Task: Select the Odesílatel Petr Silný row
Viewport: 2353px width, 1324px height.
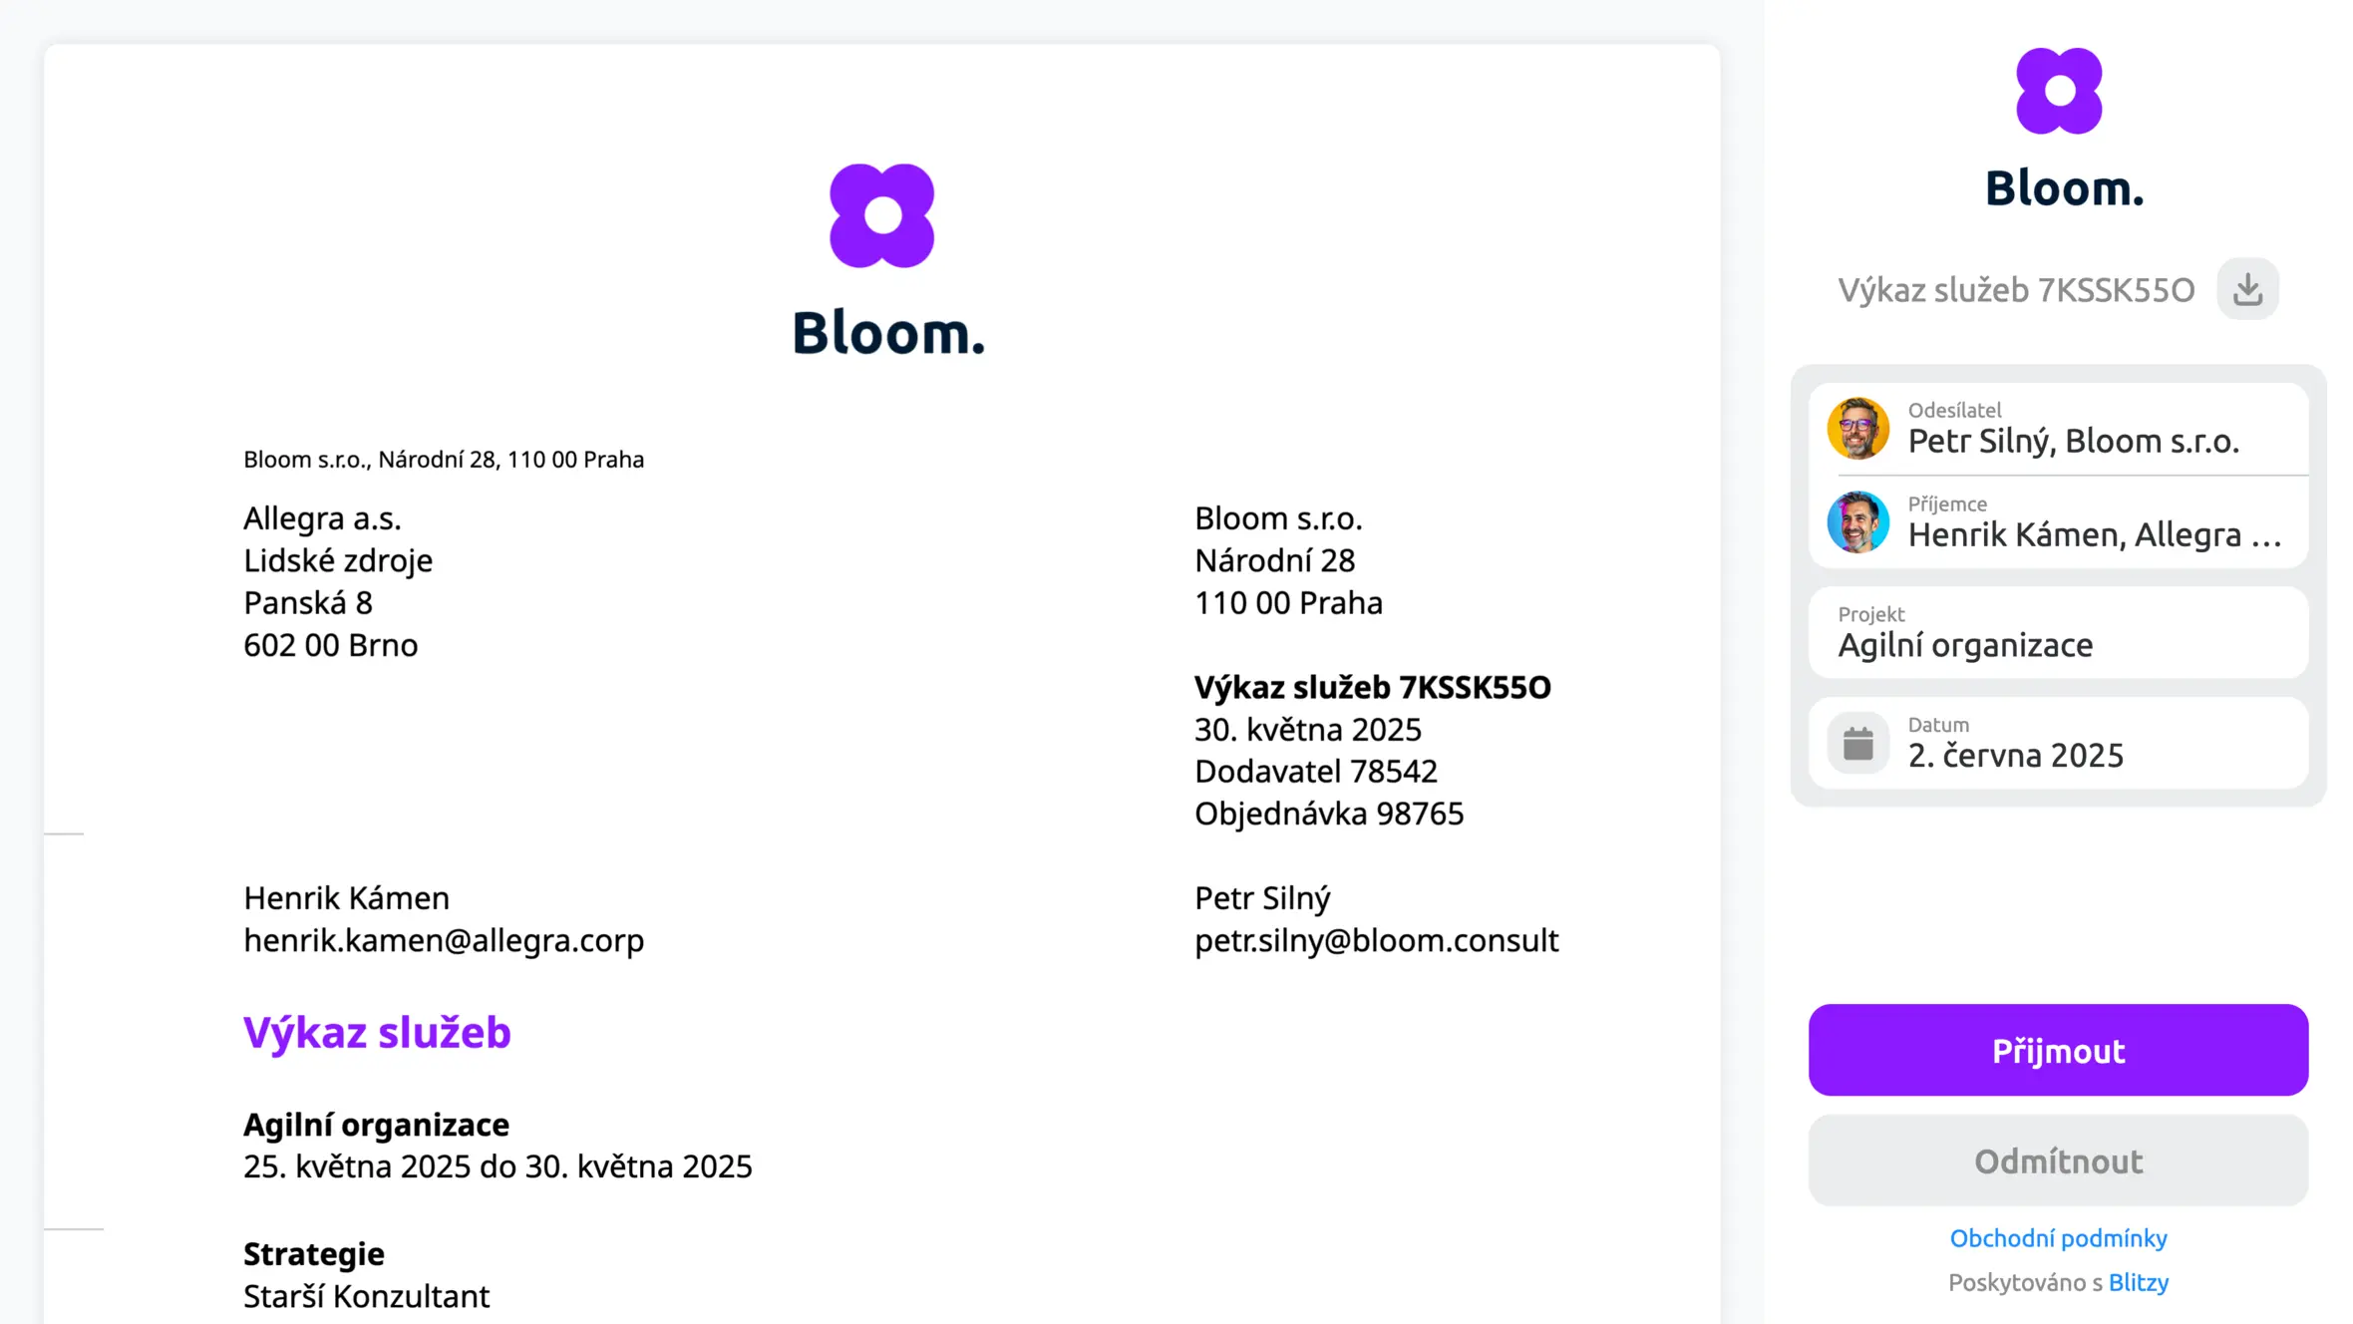Action: pos(2058,429)
